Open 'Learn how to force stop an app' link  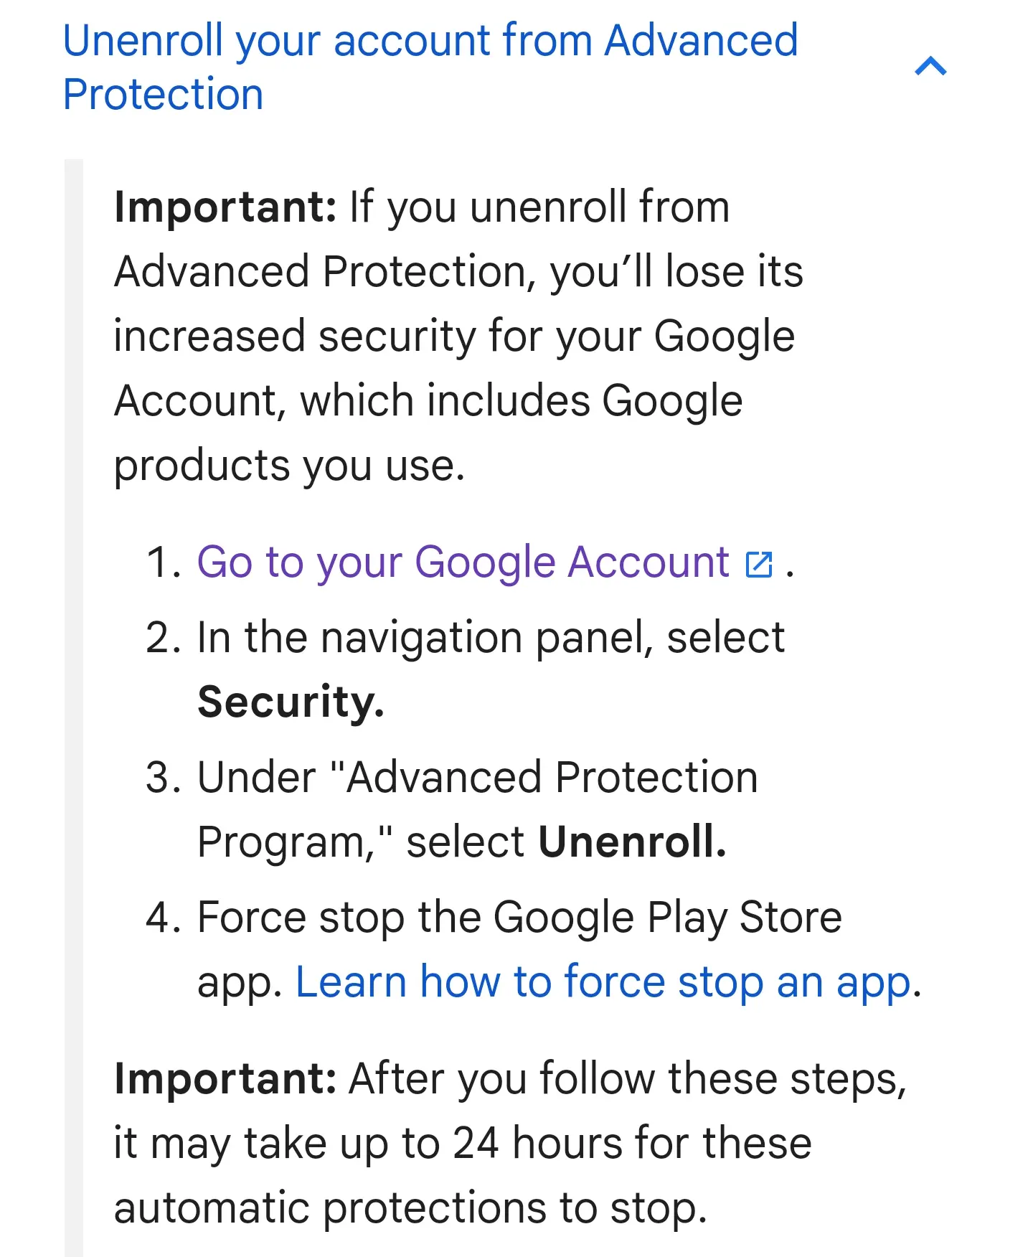click(x=603, y=981)
